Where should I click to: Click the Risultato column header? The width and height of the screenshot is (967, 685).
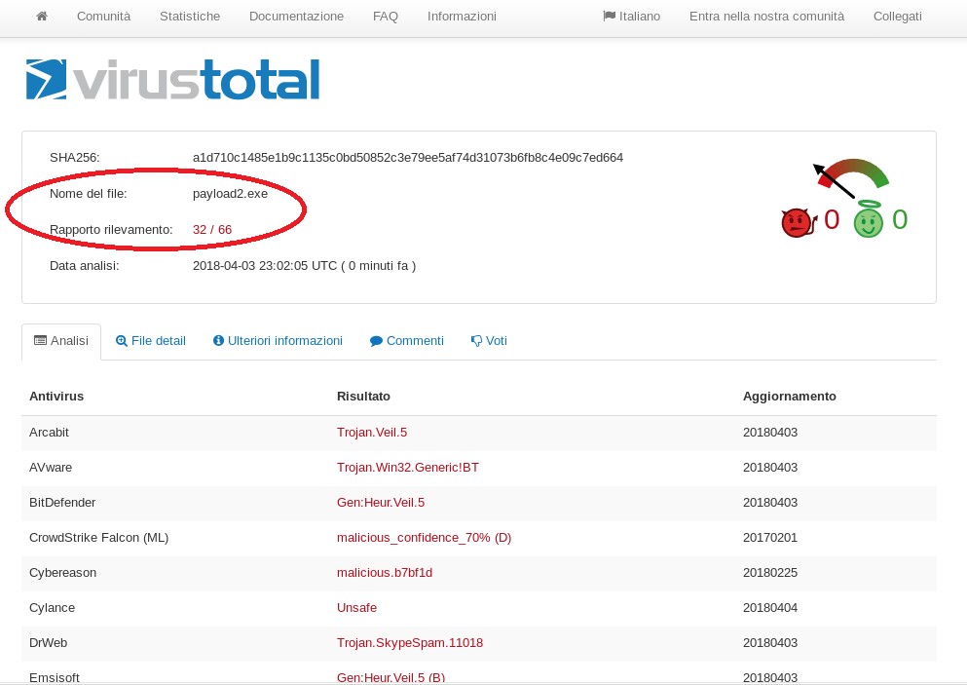click(363, 397)
